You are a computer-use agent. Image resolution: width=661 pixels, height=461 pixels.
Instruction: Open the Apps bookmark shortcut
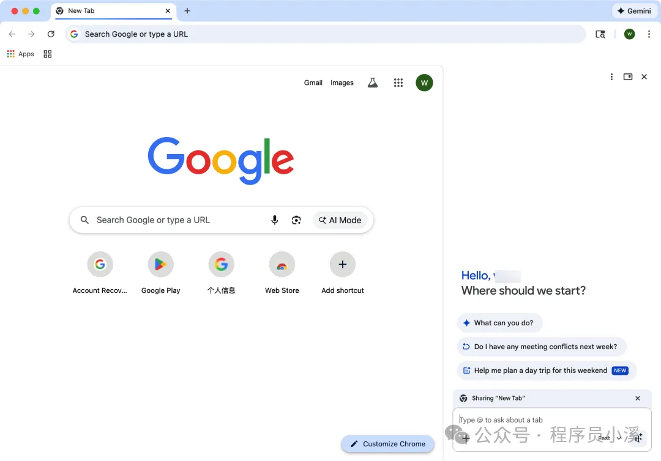tap(21, 54)
